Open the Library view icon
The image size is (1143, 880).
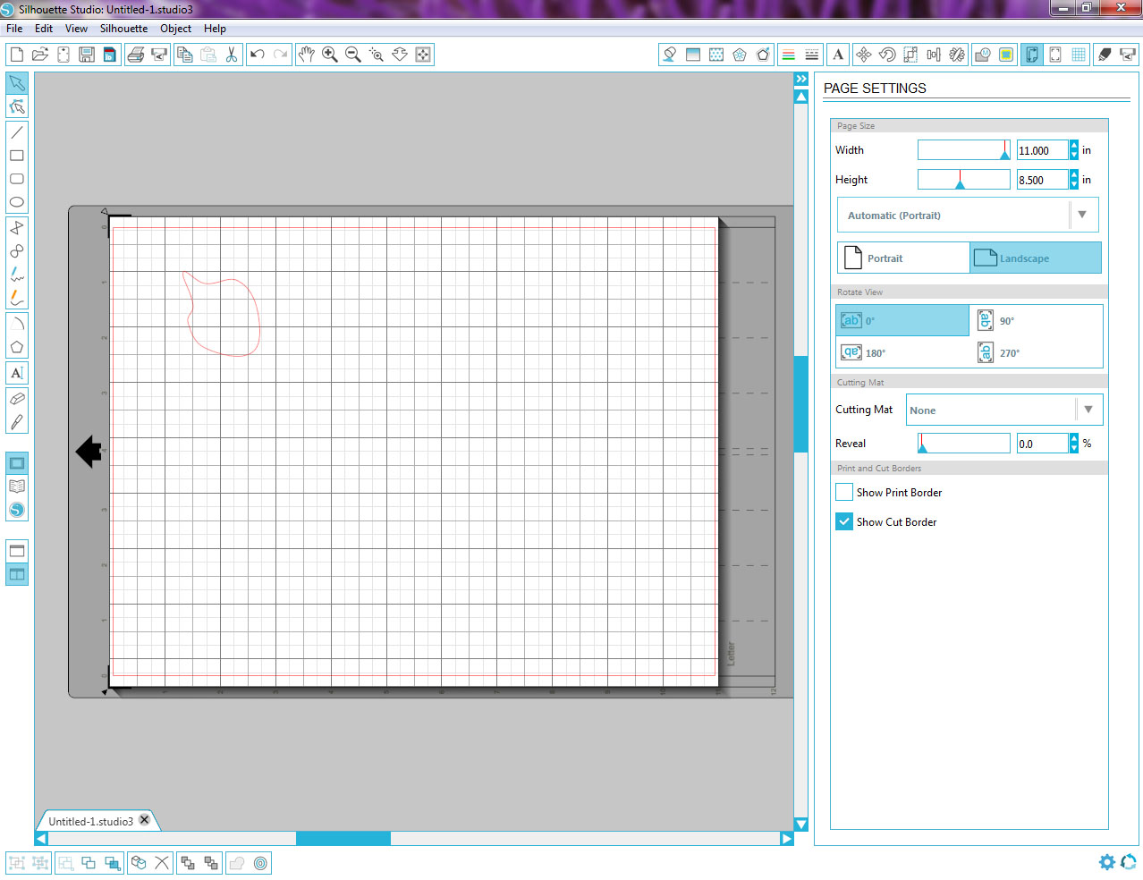point(17,487)
